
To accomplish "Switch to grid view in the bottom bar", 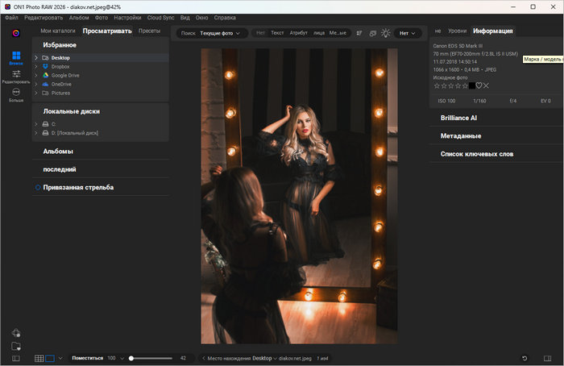I will coord(39,358).
